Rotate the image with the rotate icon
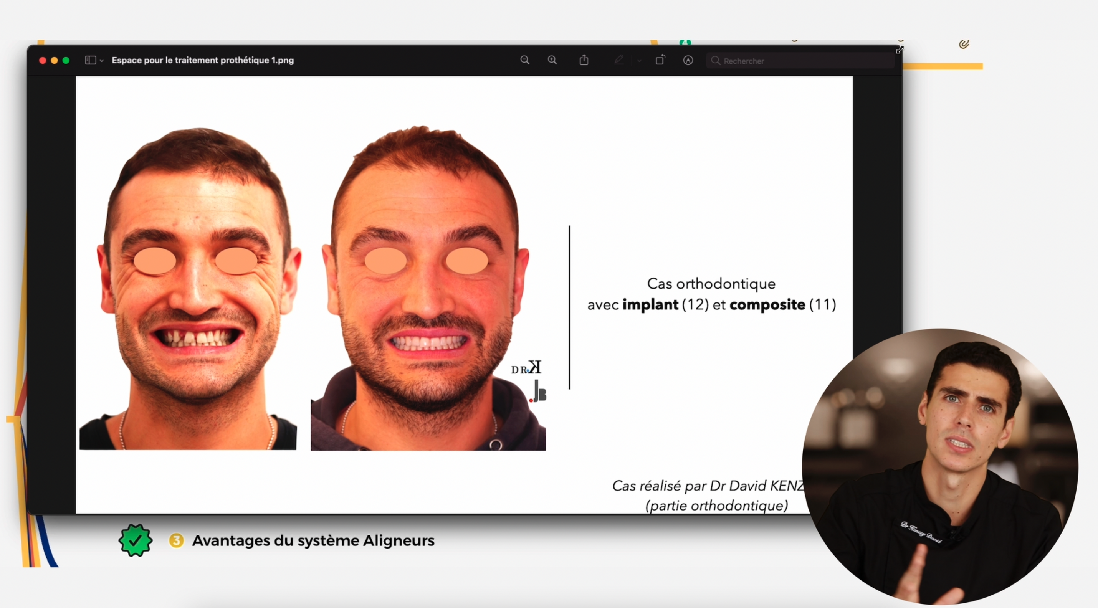 (660, 60)
